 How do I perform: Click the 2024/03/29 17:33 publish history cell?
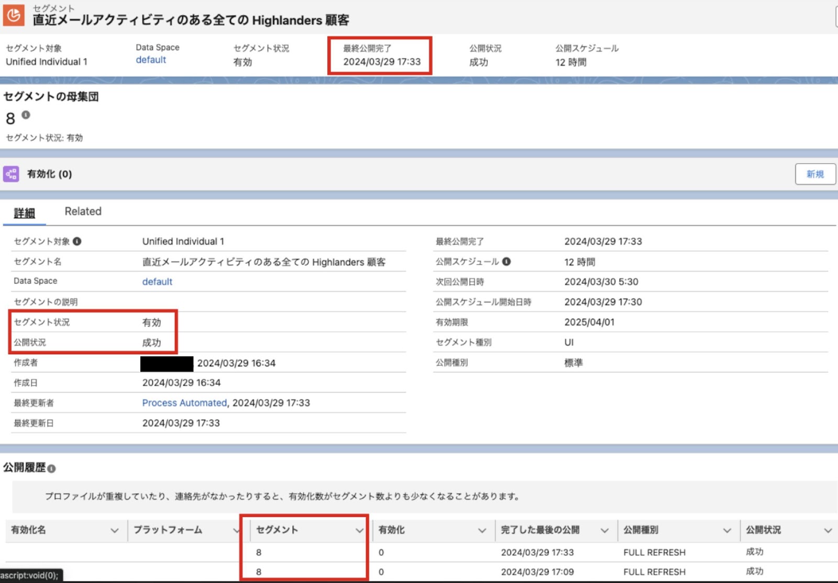pyautogui.click(x=537, y=552)
